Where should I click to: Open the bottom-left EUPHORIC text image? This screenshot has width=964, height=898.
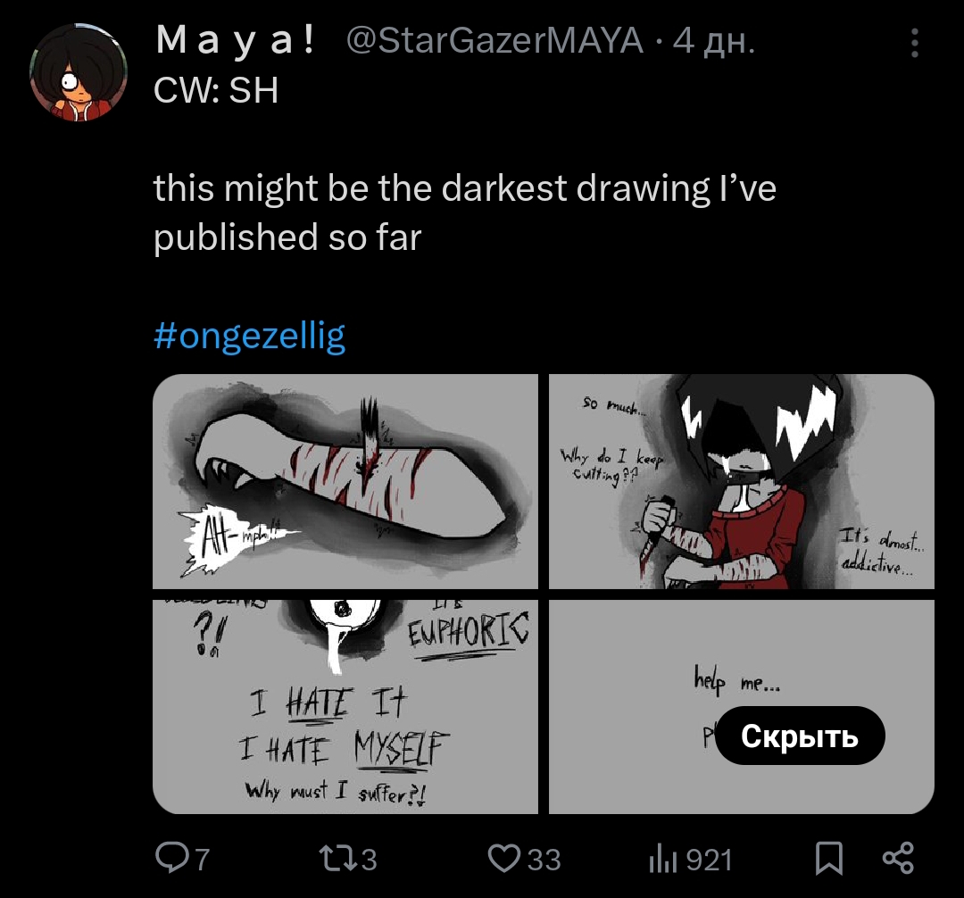345,707
